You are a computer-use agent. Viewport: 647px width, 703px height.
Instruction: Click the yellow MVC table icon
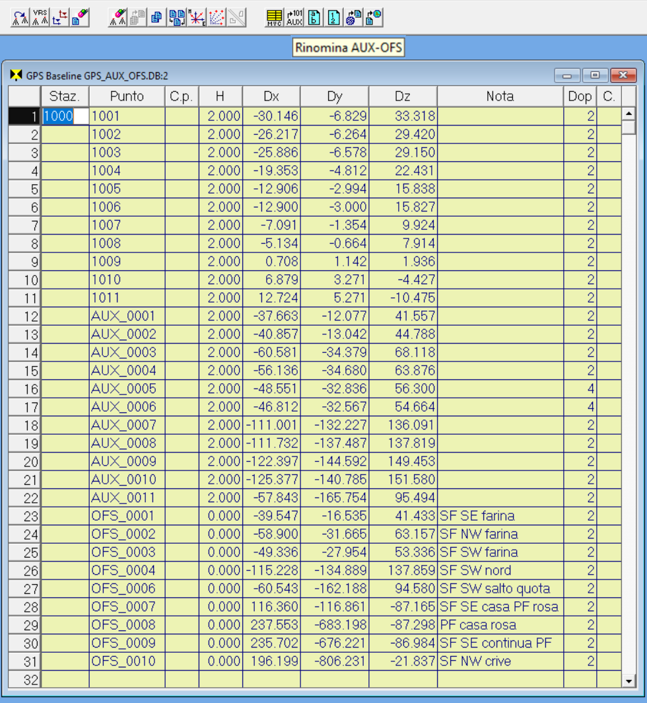coord(274,17)
